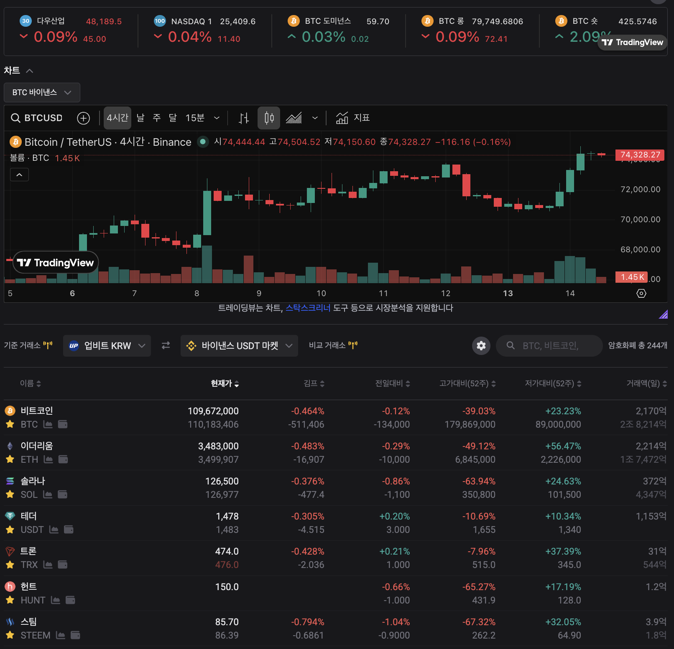Select the 날 interval

pyautogui.click(x=140, y=118)
